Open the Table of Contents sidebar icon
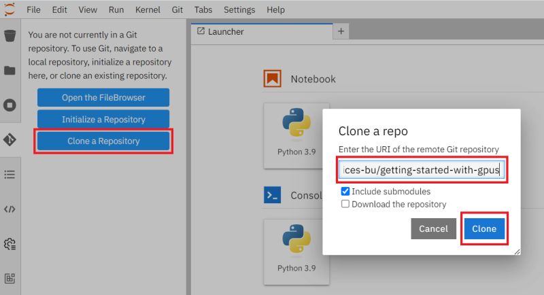The height and width of the screenshot is (295, 544). click(x=10, y=175)
